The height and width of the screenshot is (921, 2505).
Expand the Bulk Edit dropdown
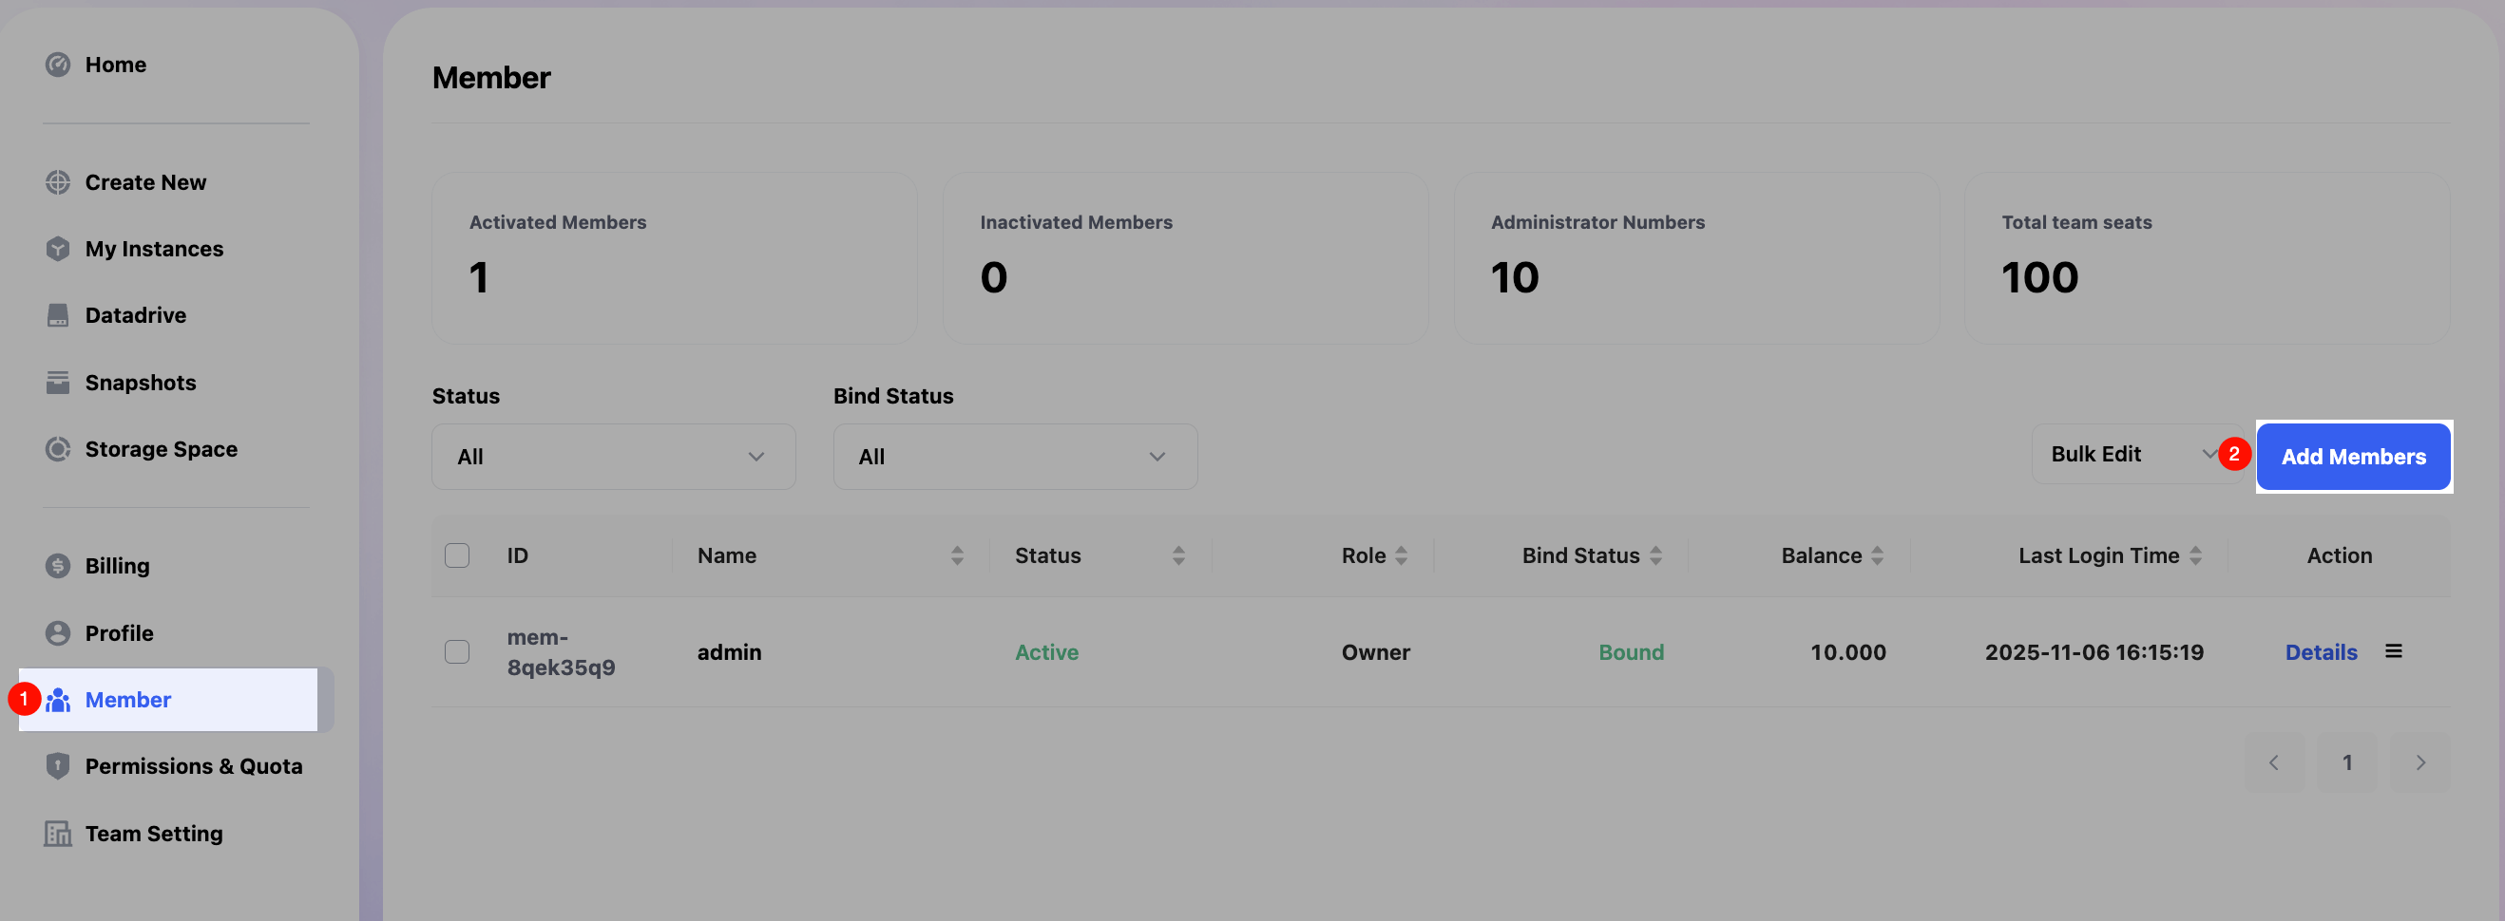[2134, 455]
